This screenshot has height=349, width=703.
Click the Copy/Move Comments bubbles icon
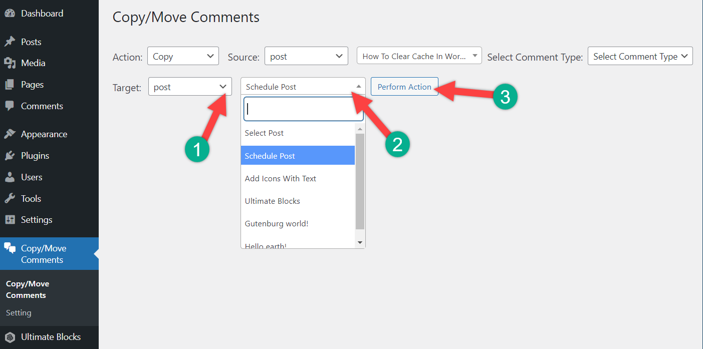10,248
